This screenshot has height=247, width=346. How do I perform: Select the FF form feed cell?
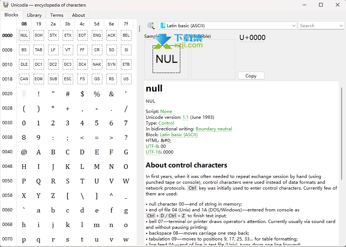pyautogui.click(x=82, y=50)
